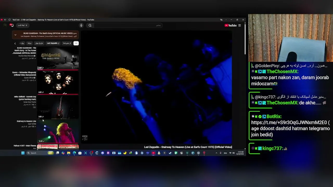Screen dimensions: 333x187
Task: Start voice search with the microphone icon
Action: tap(81, 25)
